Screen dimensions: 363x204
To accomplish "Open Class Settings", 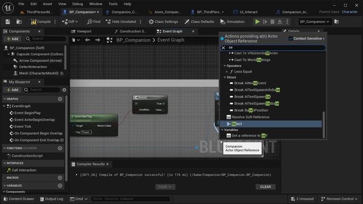I will (163, 22).
